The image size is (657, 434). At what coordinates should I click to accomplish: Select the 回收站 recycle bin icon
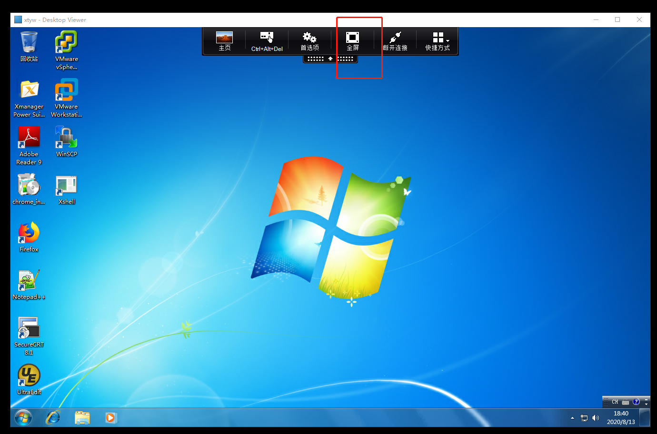(29, 47)
